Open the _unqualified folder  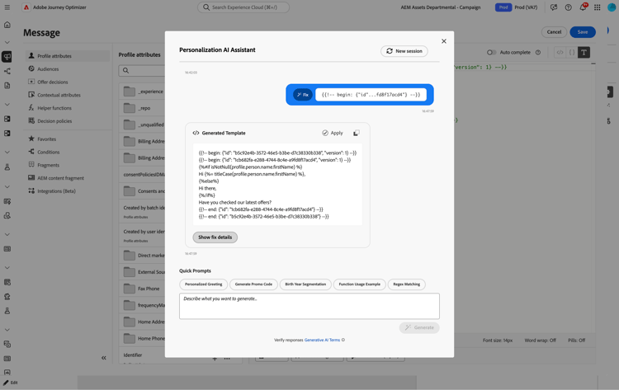[142, 125]
